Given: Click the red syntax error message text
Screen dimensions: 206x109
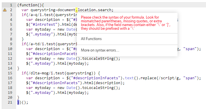Looking at the screenshot, I should click(126, 23).
